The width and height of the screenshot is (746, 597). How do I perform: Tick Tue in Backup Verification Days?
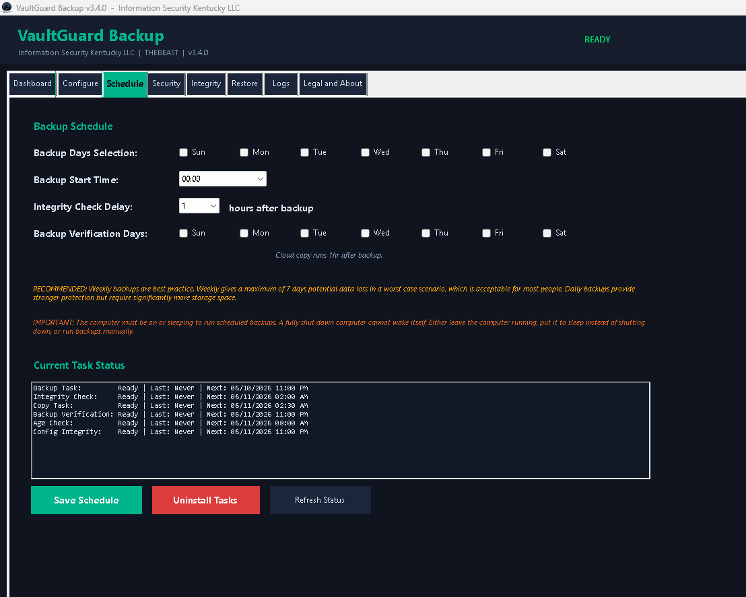tap(304, 233)
